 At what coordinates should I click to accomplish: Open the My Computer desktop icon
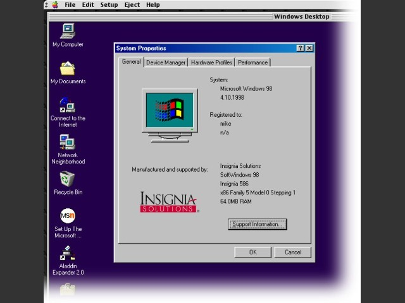click(x=68, y=31)
